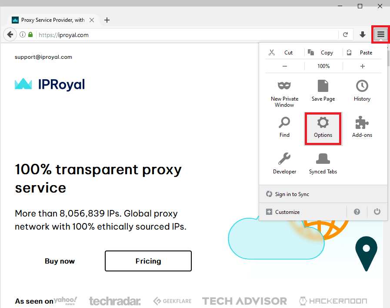Open a New Private Window
The image size is (390, 308).
pyautogui.click(x=284, y=93)
